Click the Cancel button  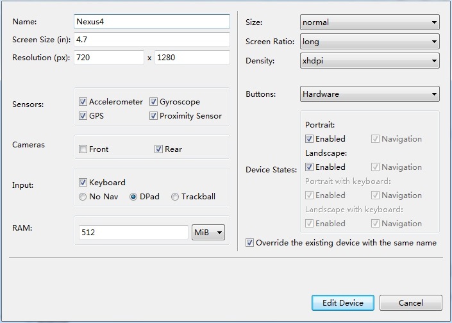(411, 303)
